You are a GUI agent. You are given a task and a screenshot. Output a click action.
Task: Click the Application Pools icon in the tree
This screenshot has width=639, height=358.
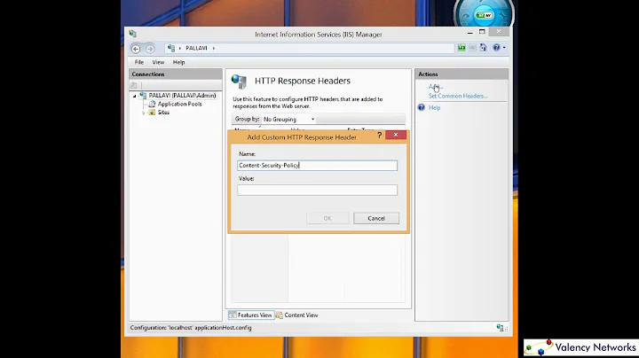click(152, 104)
